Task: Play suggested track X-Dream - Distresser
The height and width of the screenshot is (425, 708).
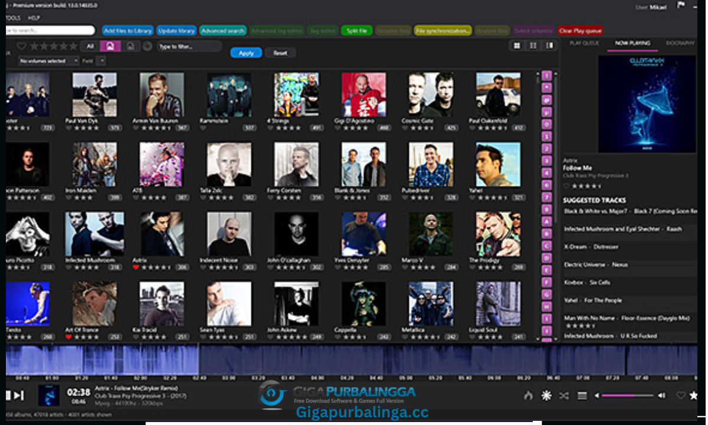Action: tap(629, 247)
